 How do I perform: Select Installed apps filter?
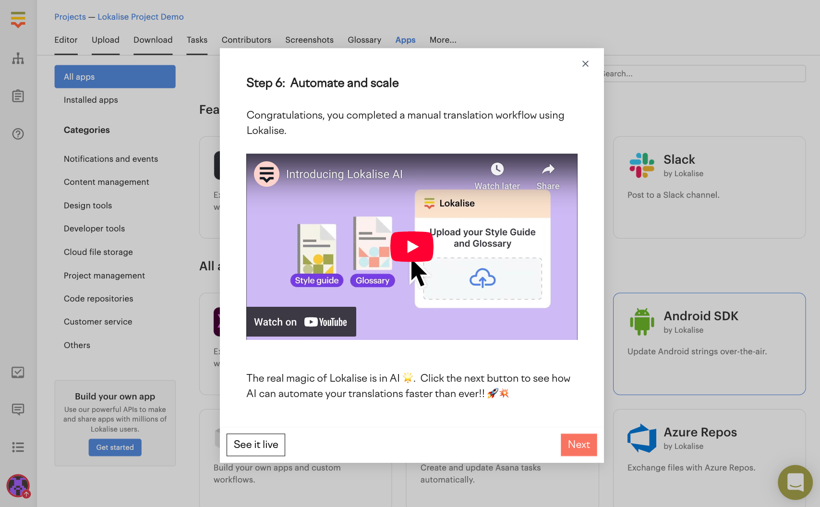(91, 100)
